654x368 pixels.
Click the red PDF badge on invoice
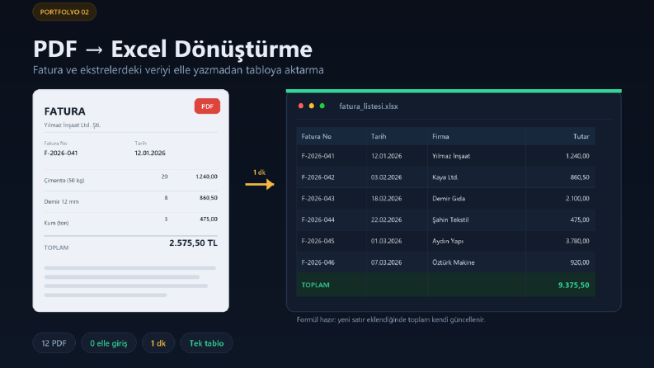(x=207, y=106)
